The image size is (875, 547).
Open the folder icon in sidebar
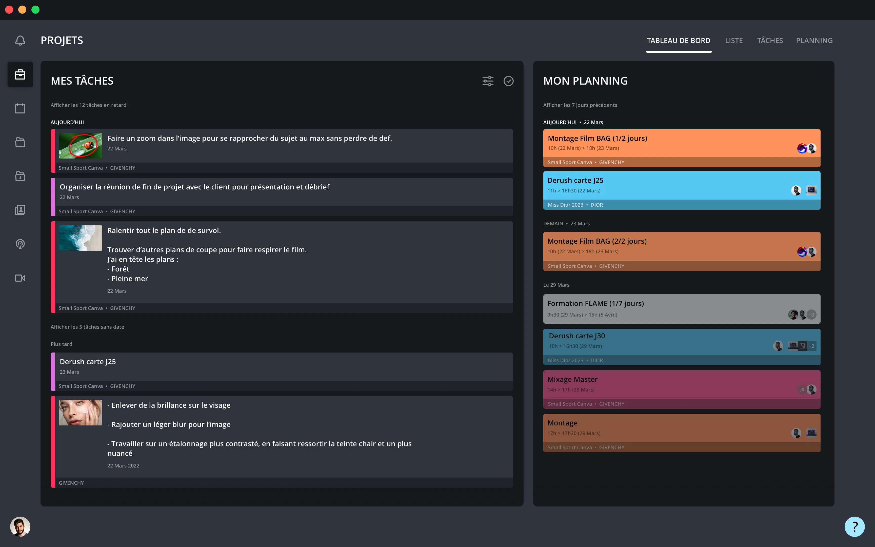(x=20, y=143)
